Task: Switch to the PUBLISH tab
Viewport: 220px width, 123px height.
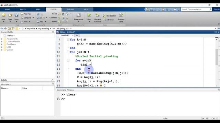Action: click(x=70, y=10)
